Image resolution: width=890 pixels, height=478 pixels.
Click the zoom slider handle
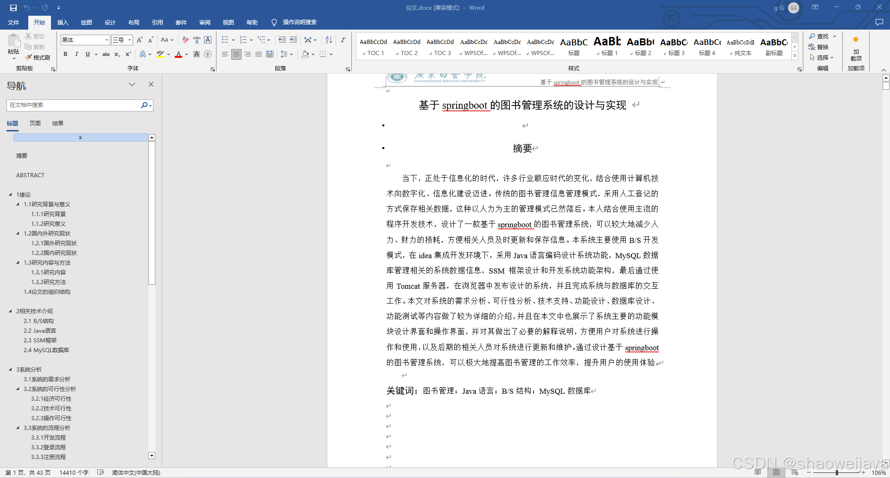pyautogui.click(x=837, y=472)
